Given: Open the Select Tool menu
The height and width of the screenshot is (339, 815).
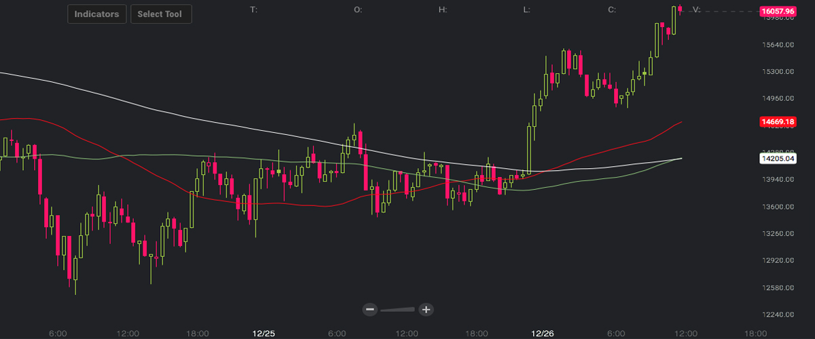Looking at the screenshot, I should (x=161, y=14).
